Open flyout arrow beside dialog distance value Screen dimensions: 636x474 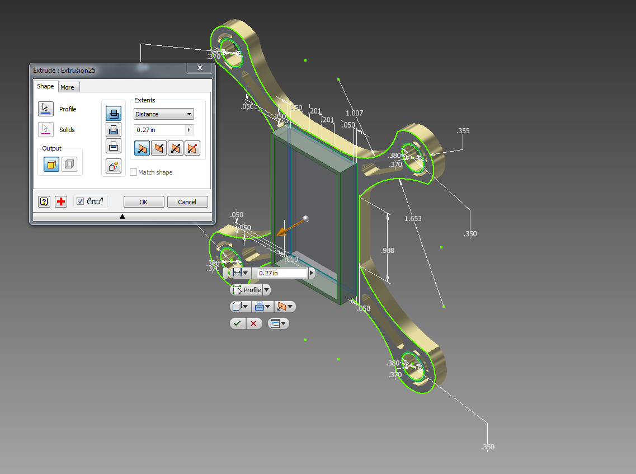tap(189, 130)
